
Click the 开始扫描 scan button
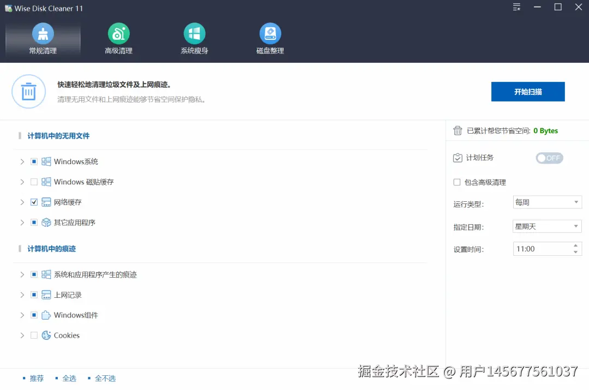pos(527,91)
